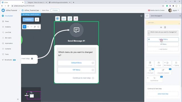
Task: Click the settings icon at canvas top right
Action: pos(141,16)
